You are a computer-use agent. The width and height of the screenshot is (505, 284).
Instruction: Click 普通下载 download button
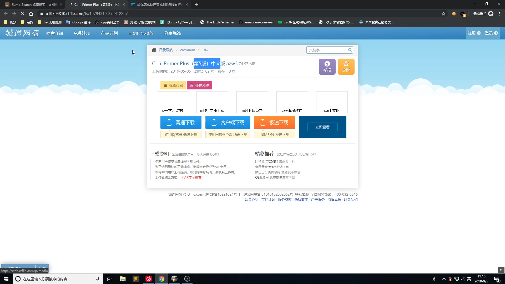tap(181, 122)
